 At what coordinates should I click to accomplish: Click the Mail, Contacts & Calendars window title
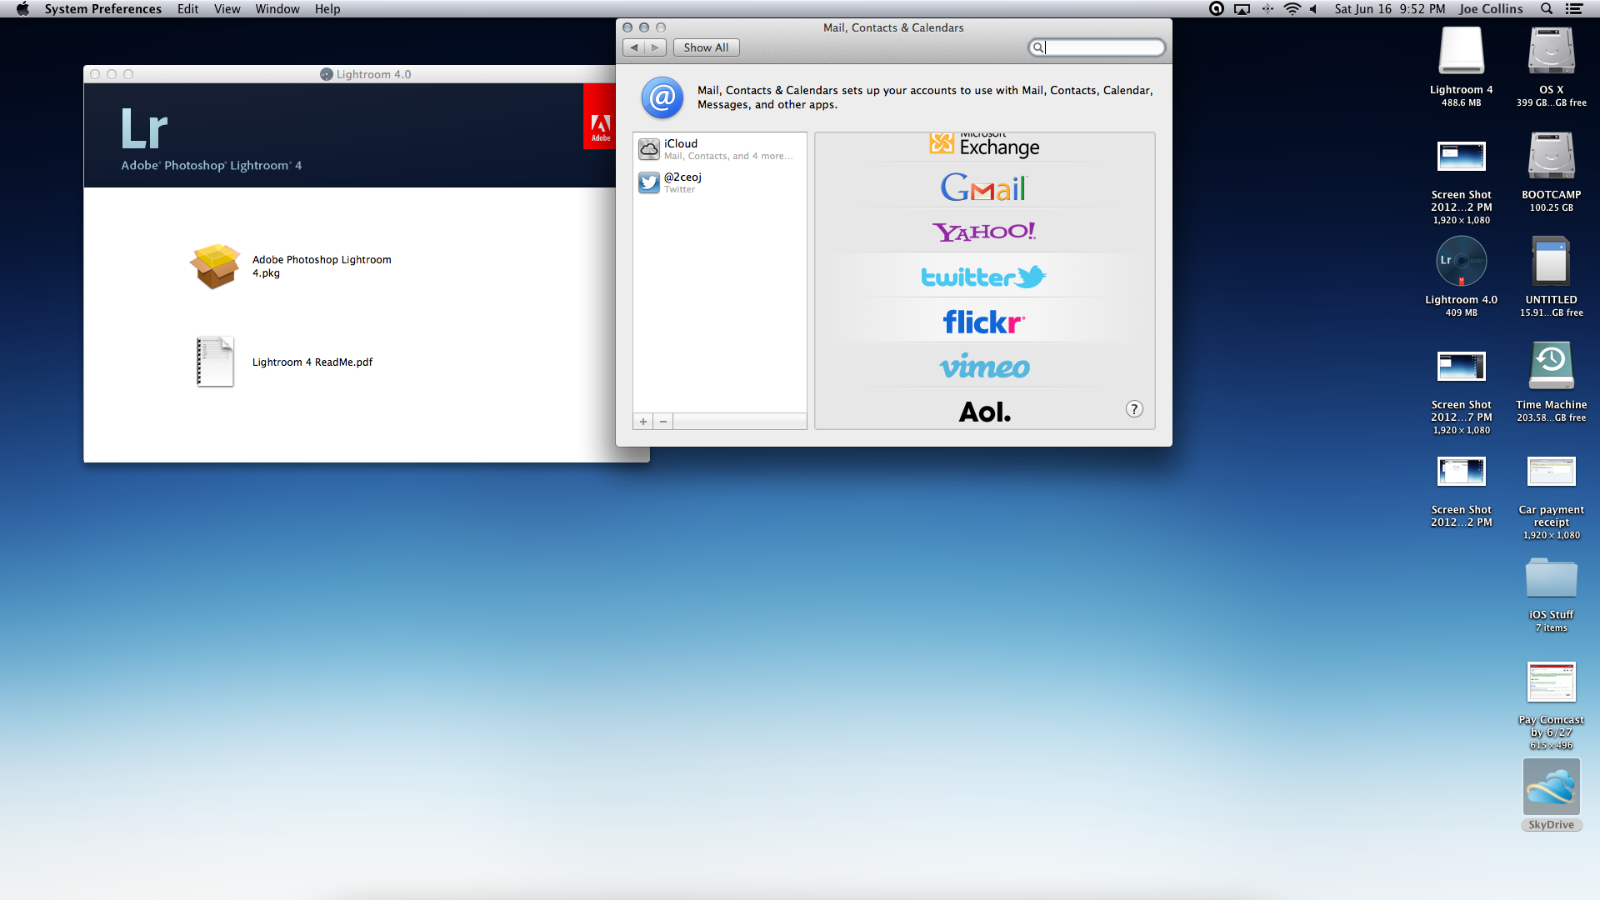[893, 27]
